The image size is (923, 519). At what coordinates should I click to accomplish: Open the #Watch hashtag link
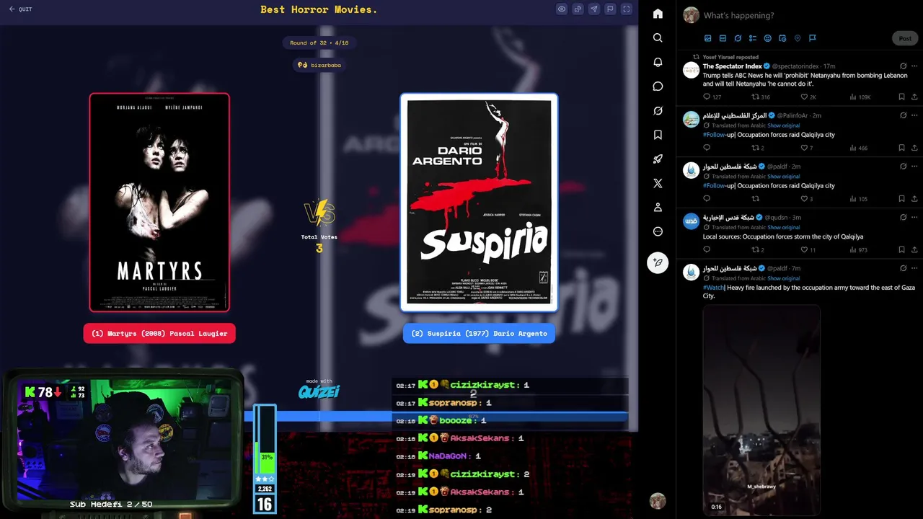[x=713, y=288]
